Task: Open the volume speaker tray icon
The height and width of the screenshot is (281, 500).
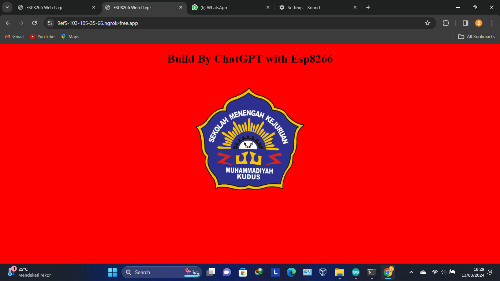Action: point(443,272)
